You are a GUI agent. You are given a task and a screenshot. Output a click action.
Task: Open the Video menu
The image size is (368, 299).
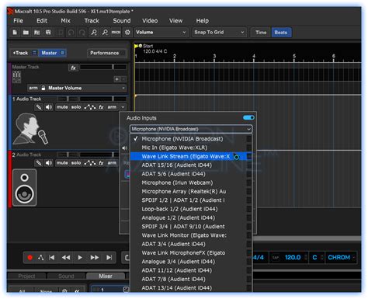pyautogui.click(x=150, y=21)
